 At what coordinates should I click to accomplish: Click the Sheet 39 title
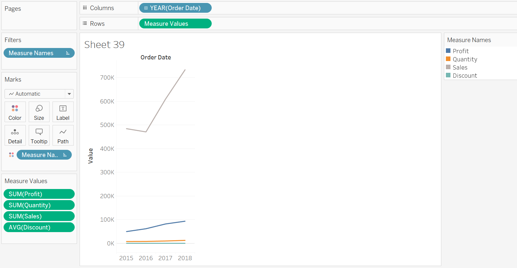pyautogui.click(x=104, y=44)
